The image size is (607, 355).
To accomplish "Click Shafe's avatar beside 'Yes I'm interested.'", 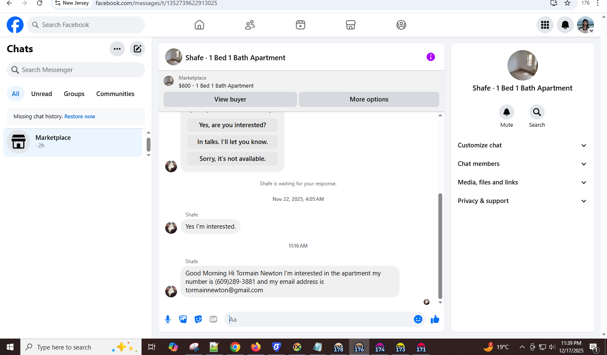I will point(171,228).
